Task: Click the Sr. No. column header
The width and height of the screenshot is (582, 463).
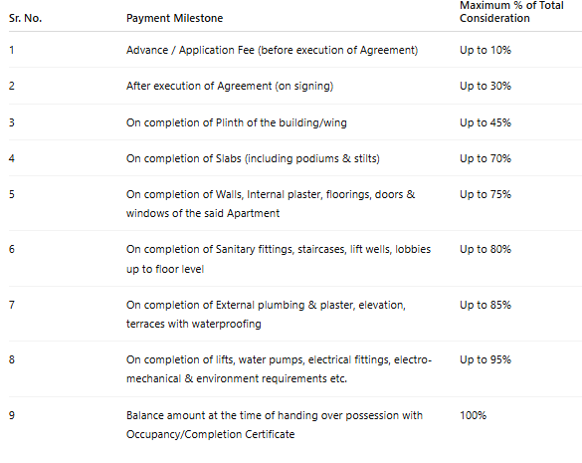Action: [x=25, y=18]
